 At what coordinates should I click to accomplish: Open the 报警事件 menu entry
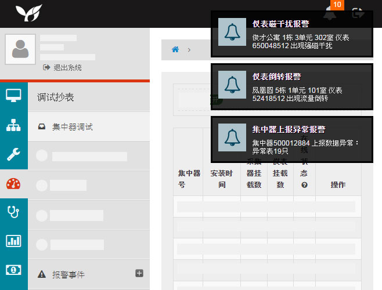tap(68, 274)
